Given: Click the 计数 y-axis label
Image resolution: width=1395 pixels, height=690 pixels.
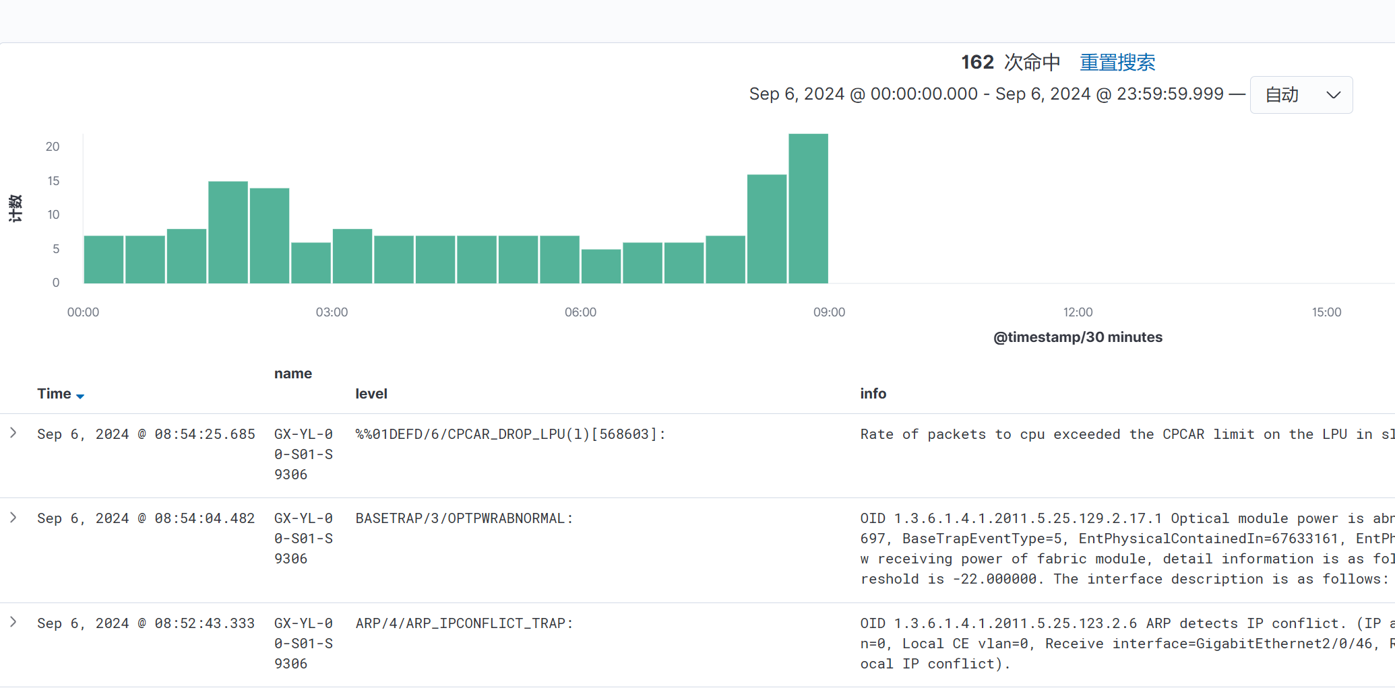Looking at the screenshot, I should tap(15, 208).
